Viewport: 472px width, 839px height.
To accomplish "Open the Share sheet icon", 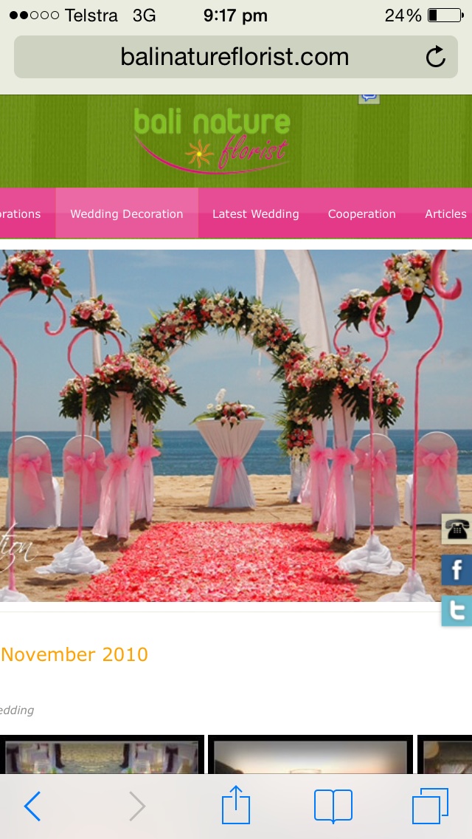I will pos(236,804).
